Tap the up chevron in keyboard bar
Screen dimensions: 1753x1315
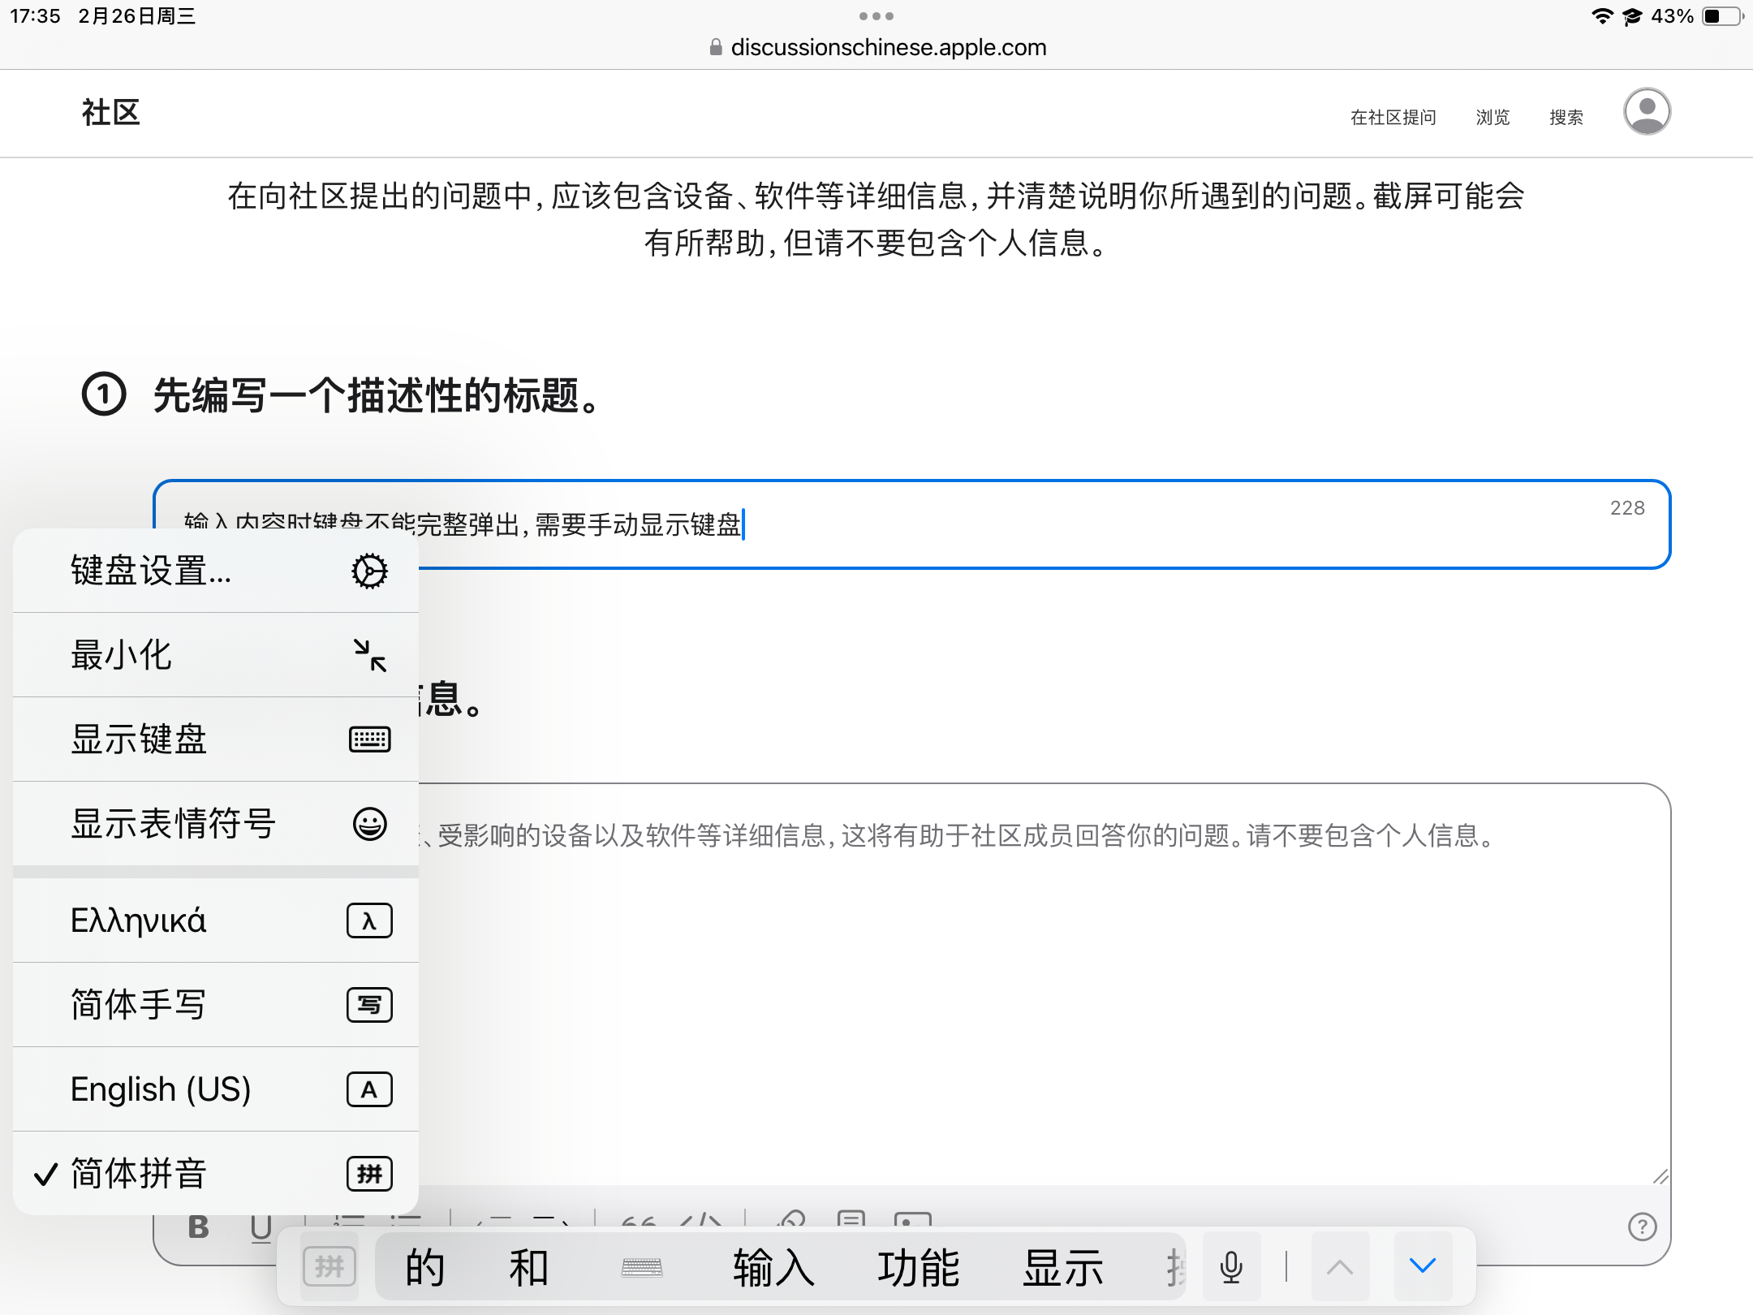pos(1339,1267)
